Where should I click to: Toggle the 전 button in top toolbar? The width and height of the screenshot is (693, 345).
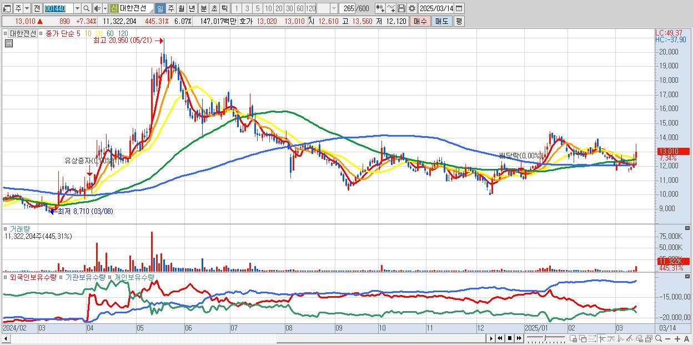tap(37, 8)
